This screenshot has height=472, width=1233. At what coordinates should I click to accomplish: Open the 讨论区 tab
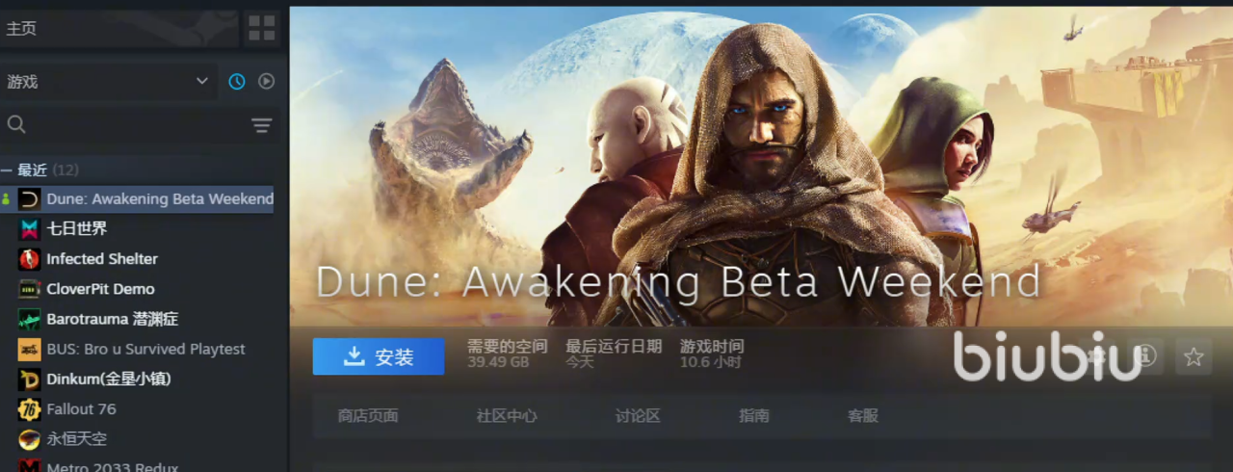tap(638, 416)
